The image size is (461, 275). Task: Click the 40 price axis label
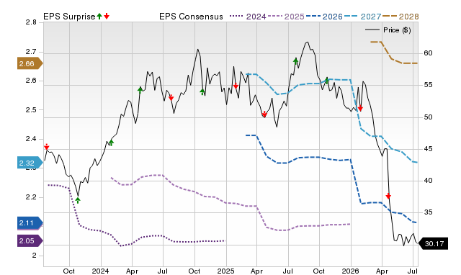[428, 181]
